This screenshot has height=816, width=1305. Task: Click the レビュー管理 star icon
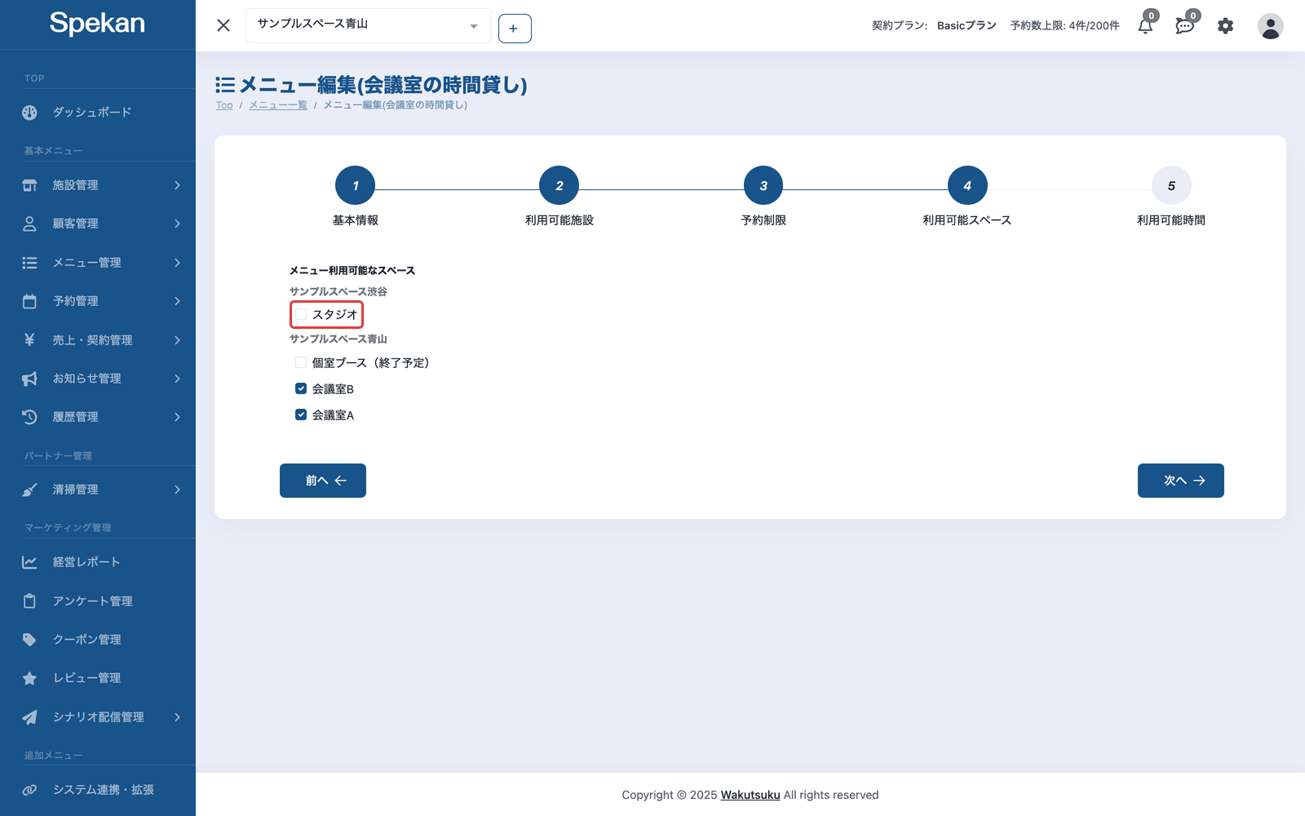(x=29, y=678)
